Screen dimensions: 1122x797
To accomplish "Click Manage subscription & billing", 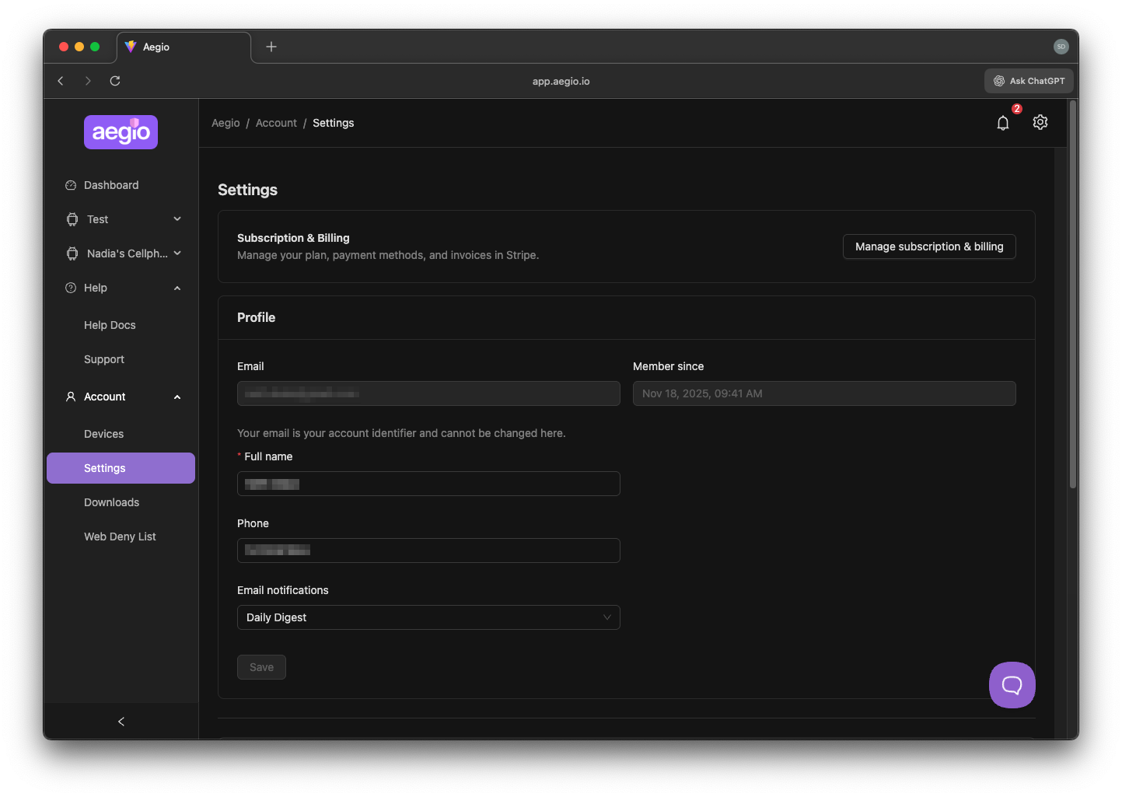I will (929, 246).
